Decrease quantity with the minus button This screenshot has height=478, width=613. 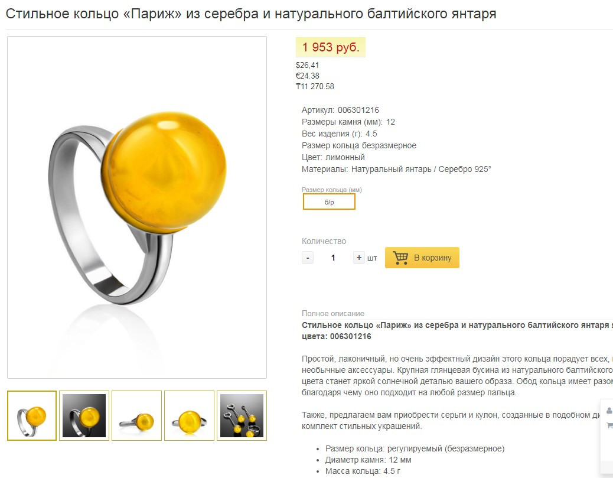coord(308,258)
